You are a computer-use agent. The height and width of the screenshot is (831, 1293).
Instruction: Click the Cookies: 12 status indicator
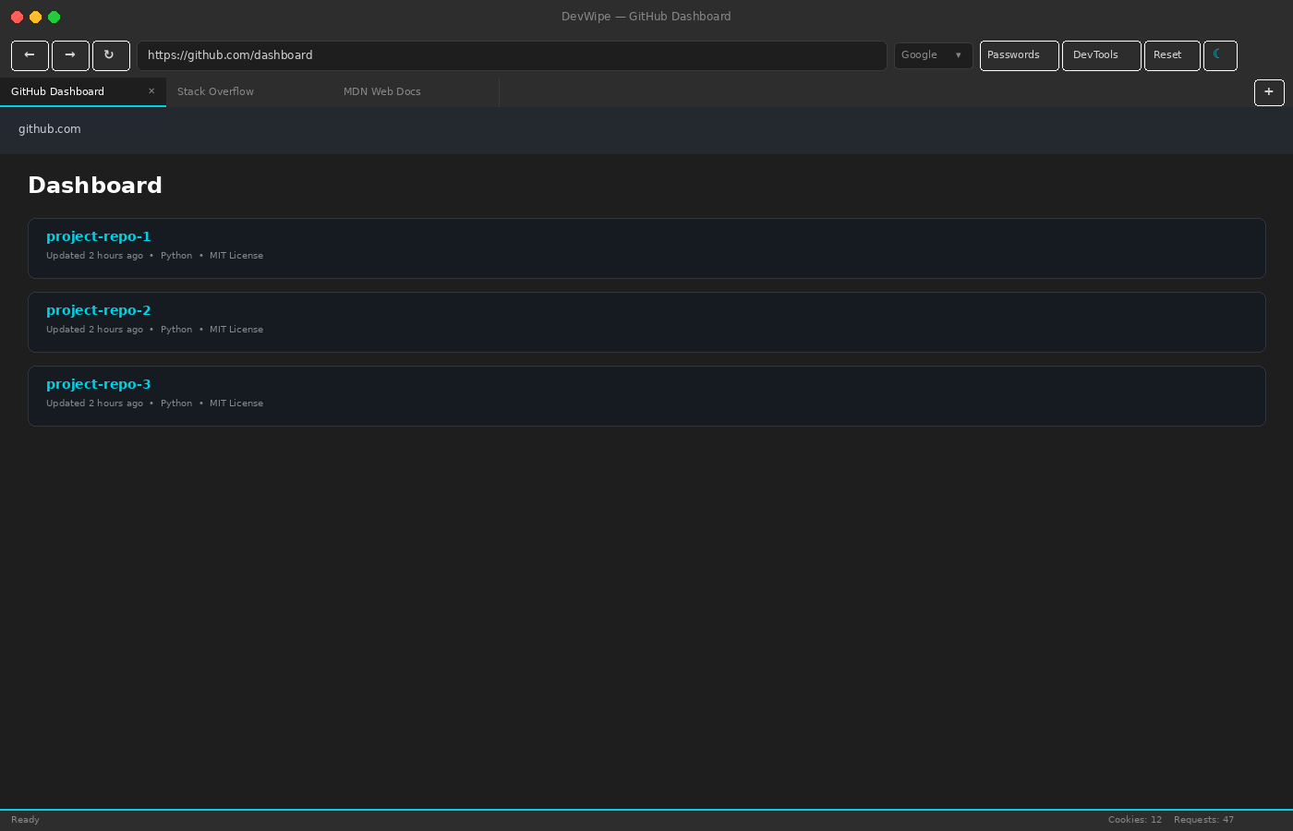1134,820
